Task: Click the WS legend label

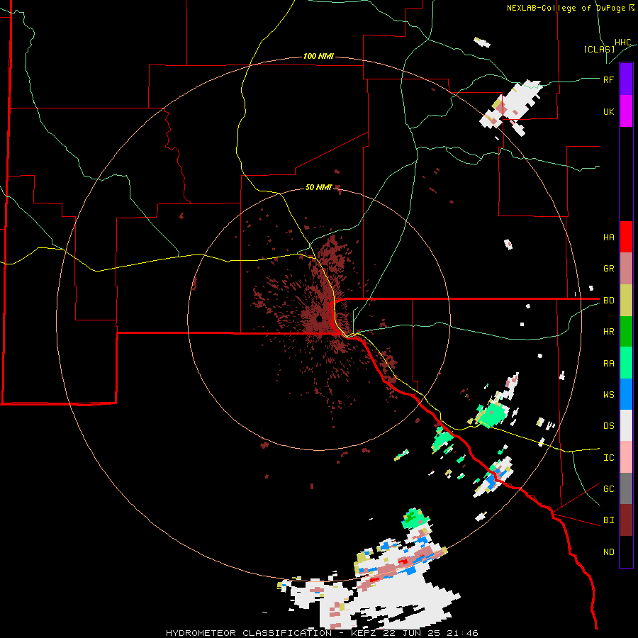Action: (608, 395)
